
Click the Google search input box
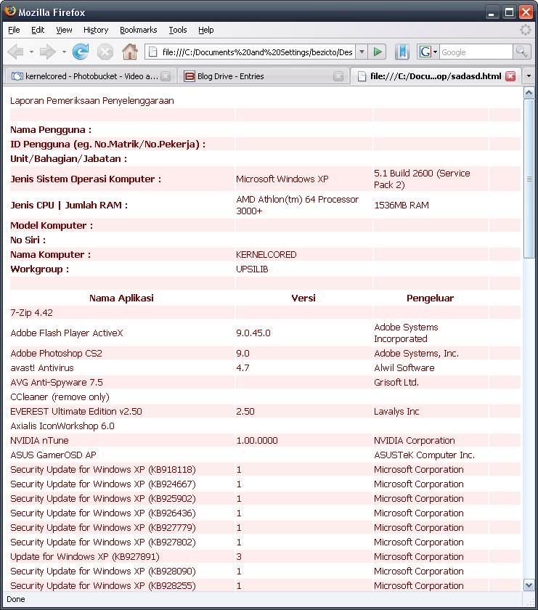476,52
